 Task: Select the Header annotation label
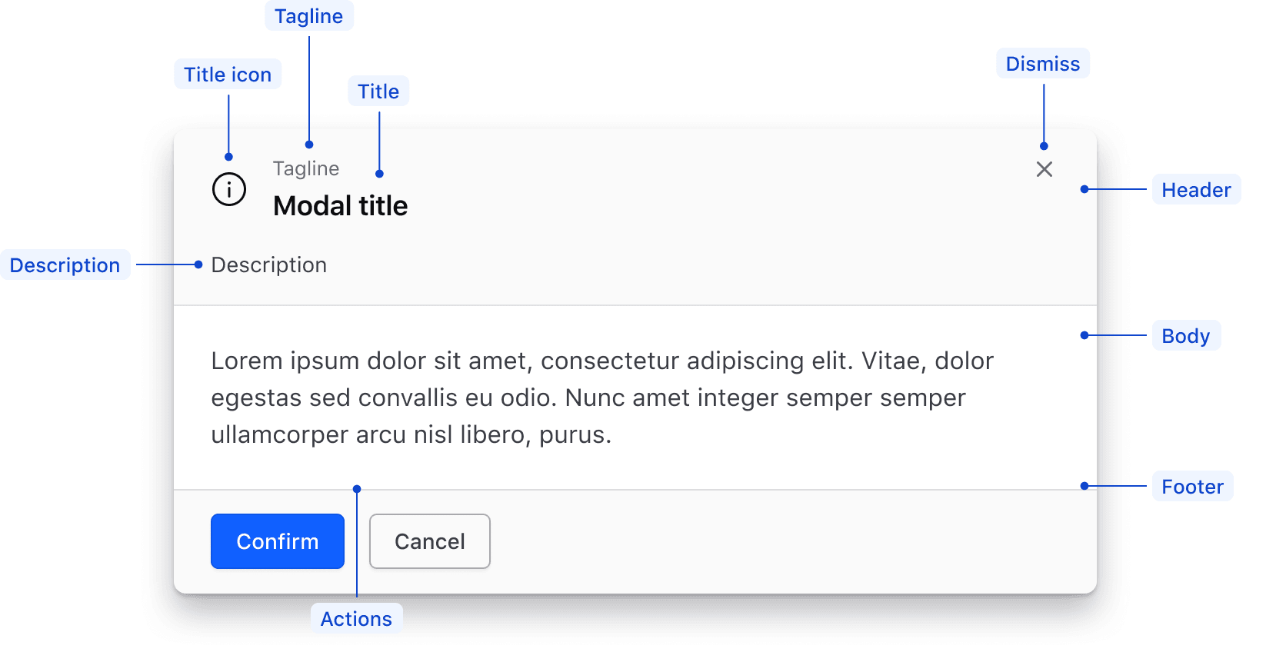(x=1195, y=190)
